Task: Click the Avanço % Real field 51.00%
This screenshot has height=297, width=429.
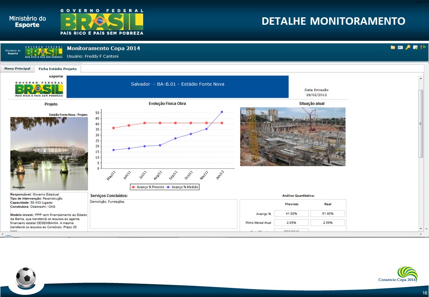Action: (x=328, y=214)
